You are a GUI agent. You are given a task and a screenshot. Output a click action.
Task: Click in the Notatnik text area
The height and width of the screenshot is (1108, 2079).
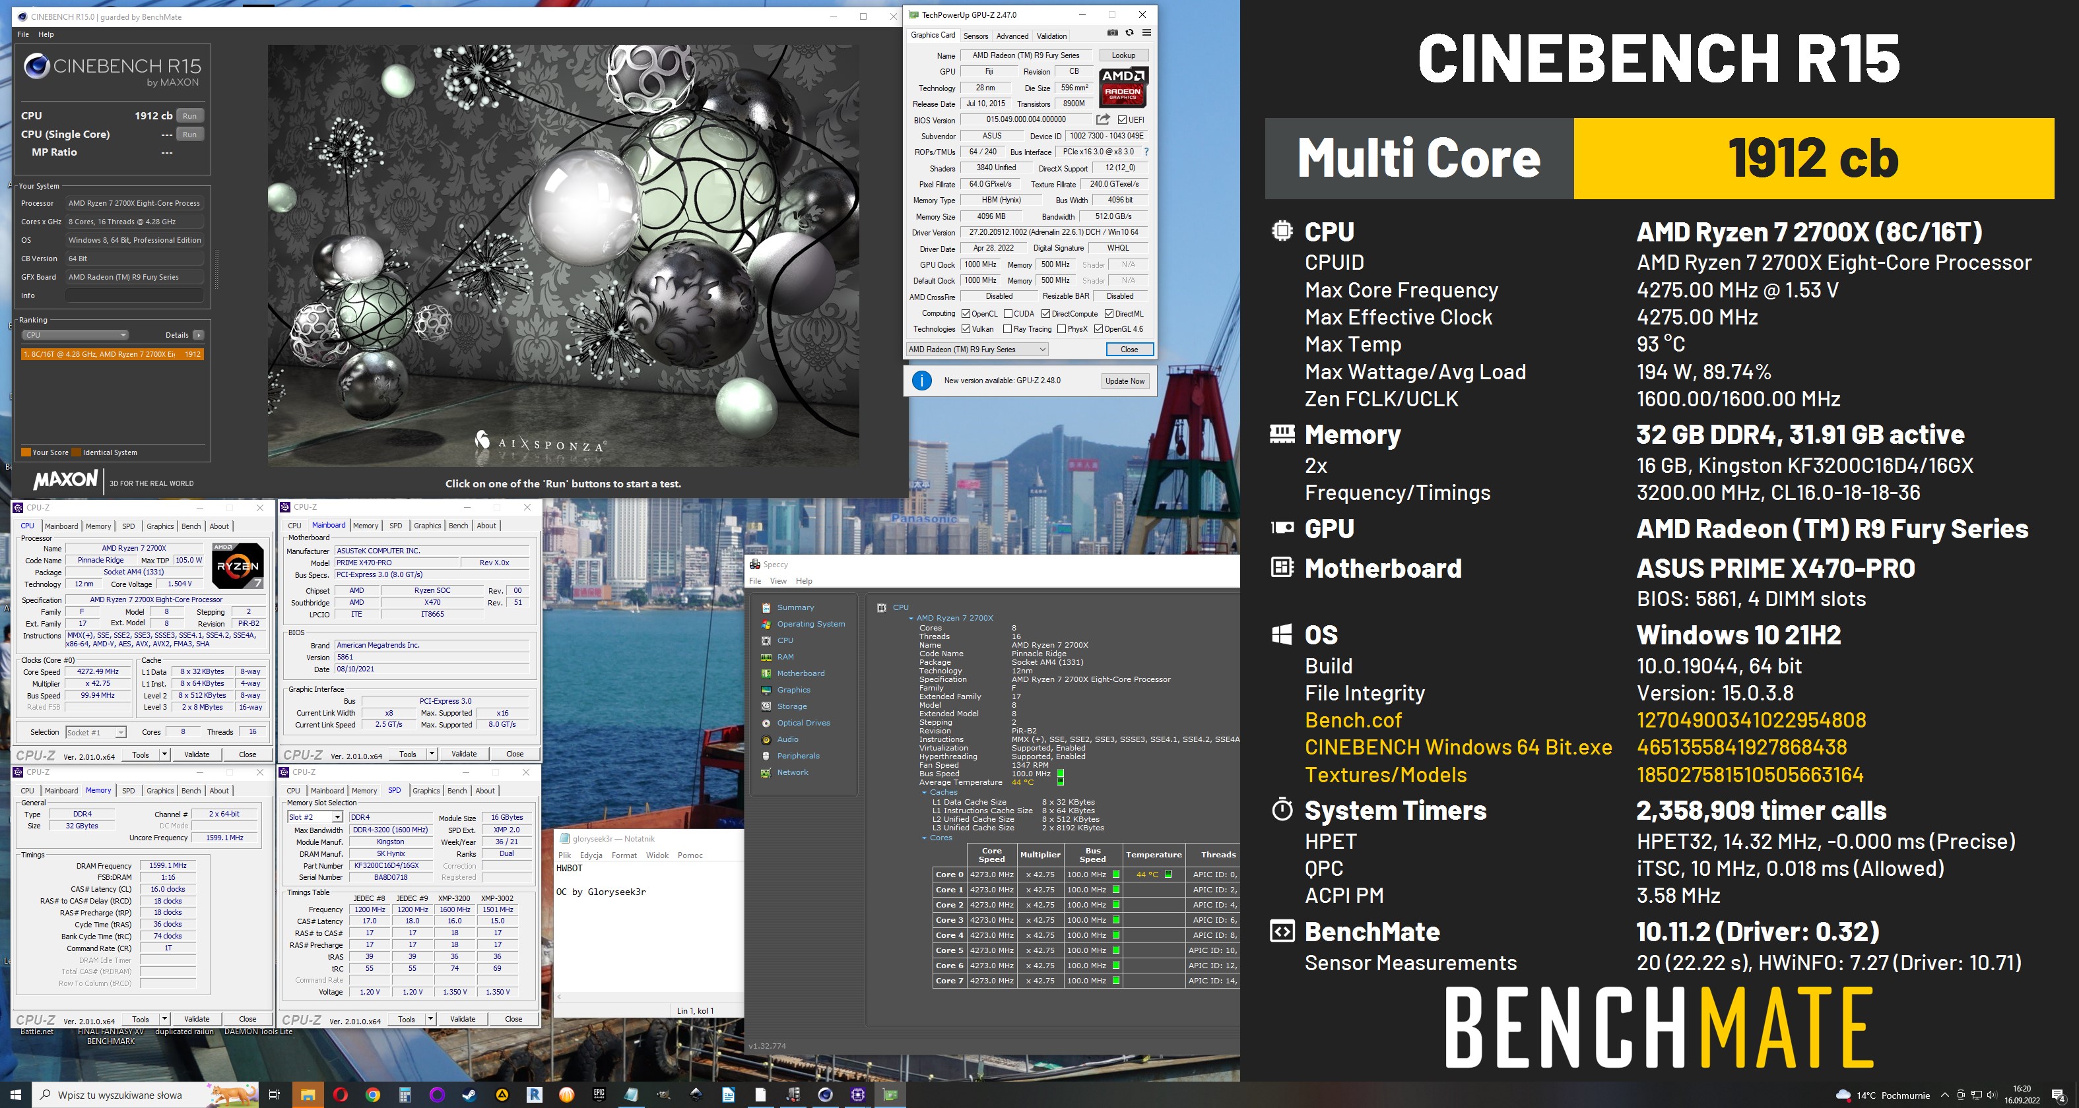pos(648,927)
